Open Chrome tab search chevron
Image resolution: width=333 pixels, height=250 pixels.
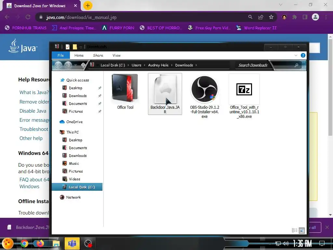click(x=281, y=5)
